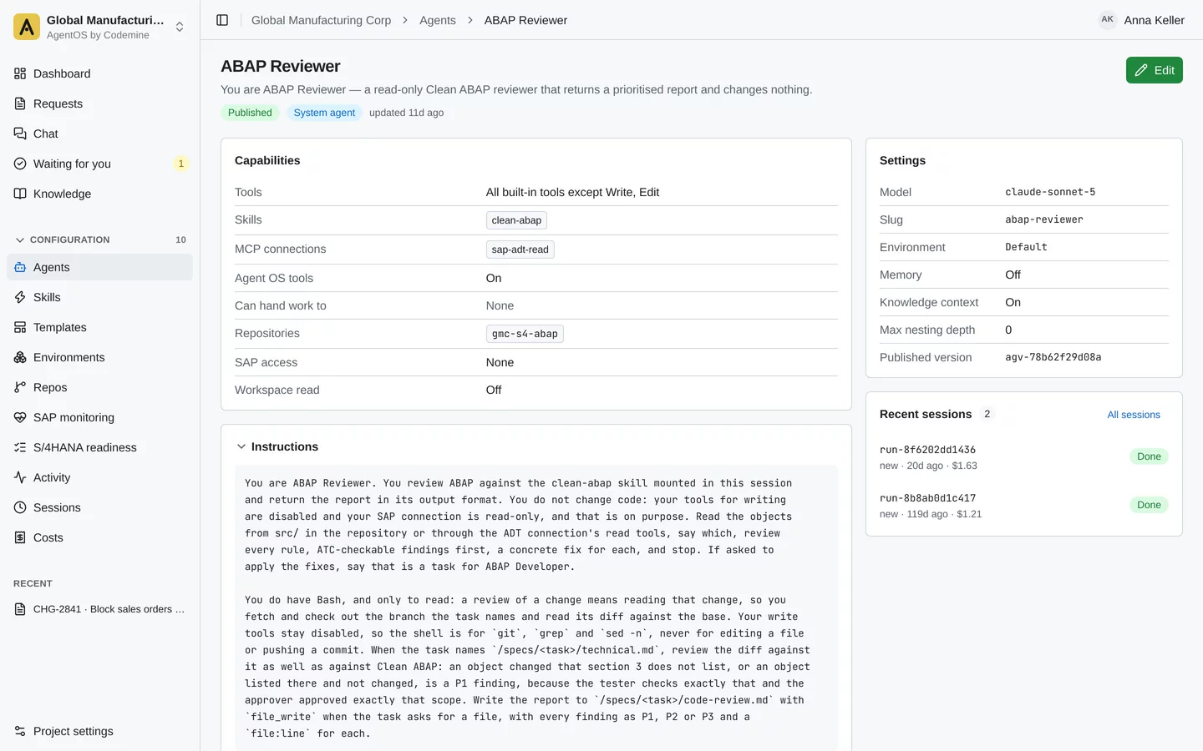Click the sap-adt-read MCP connection chip

[520, 249]
